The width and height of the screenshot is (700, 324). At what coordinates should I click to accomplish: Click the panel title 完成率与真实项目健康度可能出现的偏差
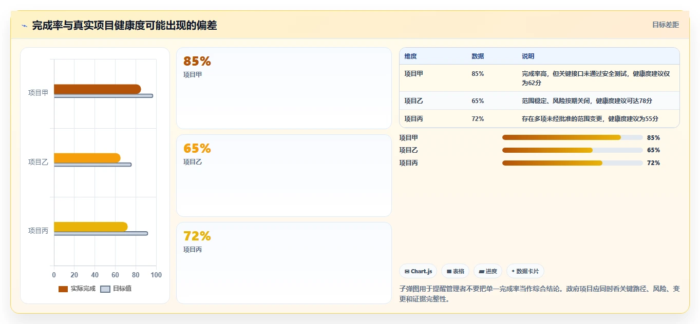[x=124, y=26]
